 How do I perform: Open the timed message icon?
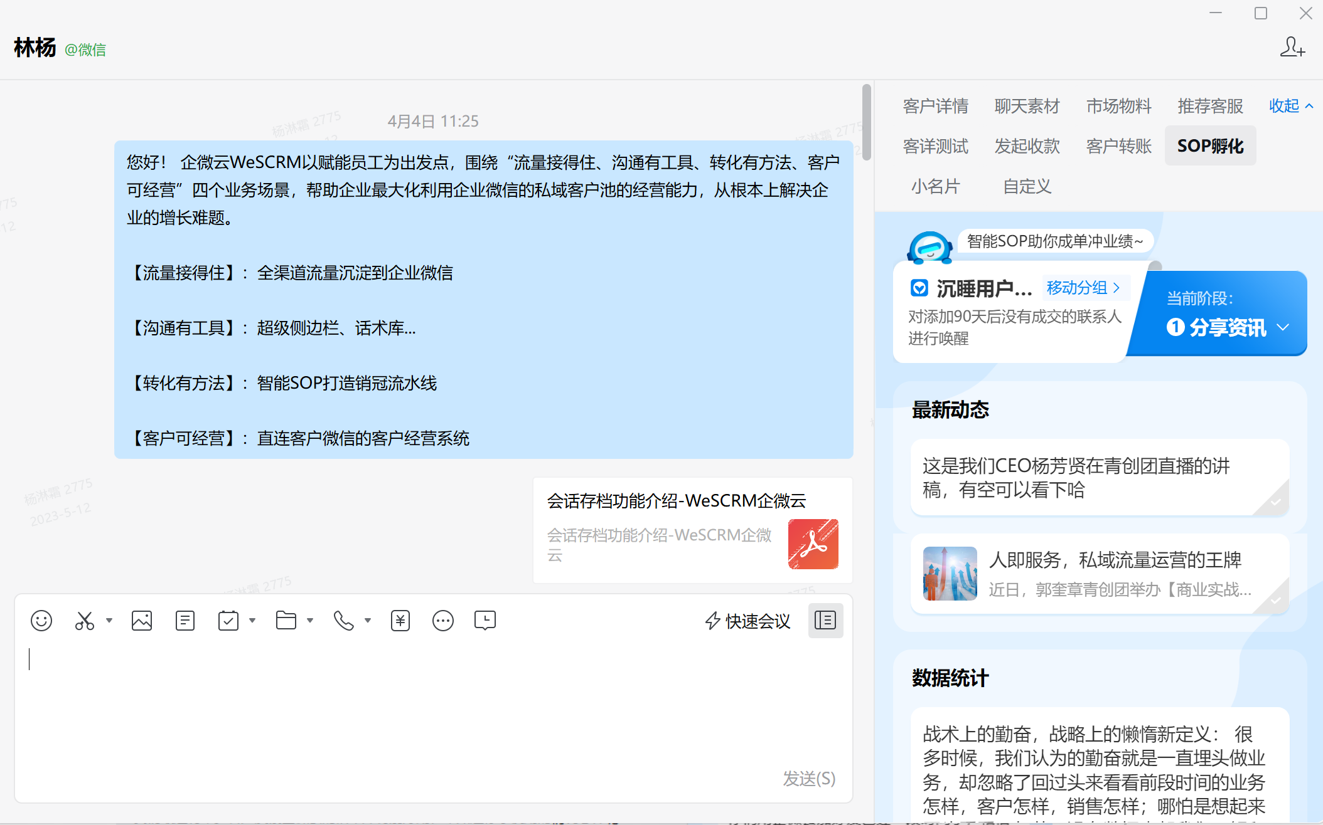tap(485, 621)
